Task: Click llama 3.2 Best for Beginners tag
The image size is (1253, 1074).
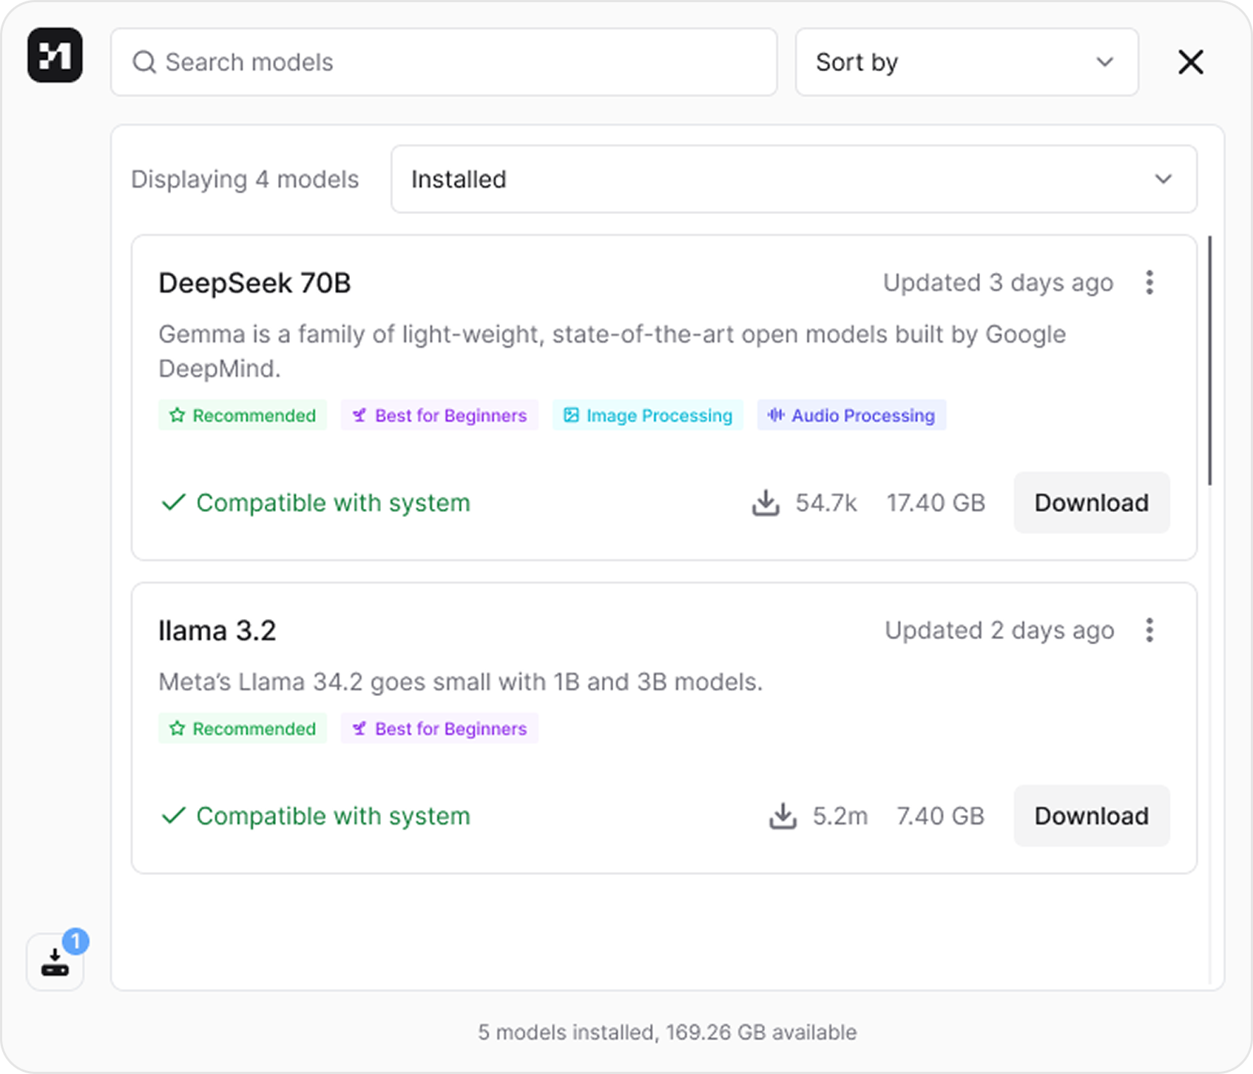Action: click(439, 729)
